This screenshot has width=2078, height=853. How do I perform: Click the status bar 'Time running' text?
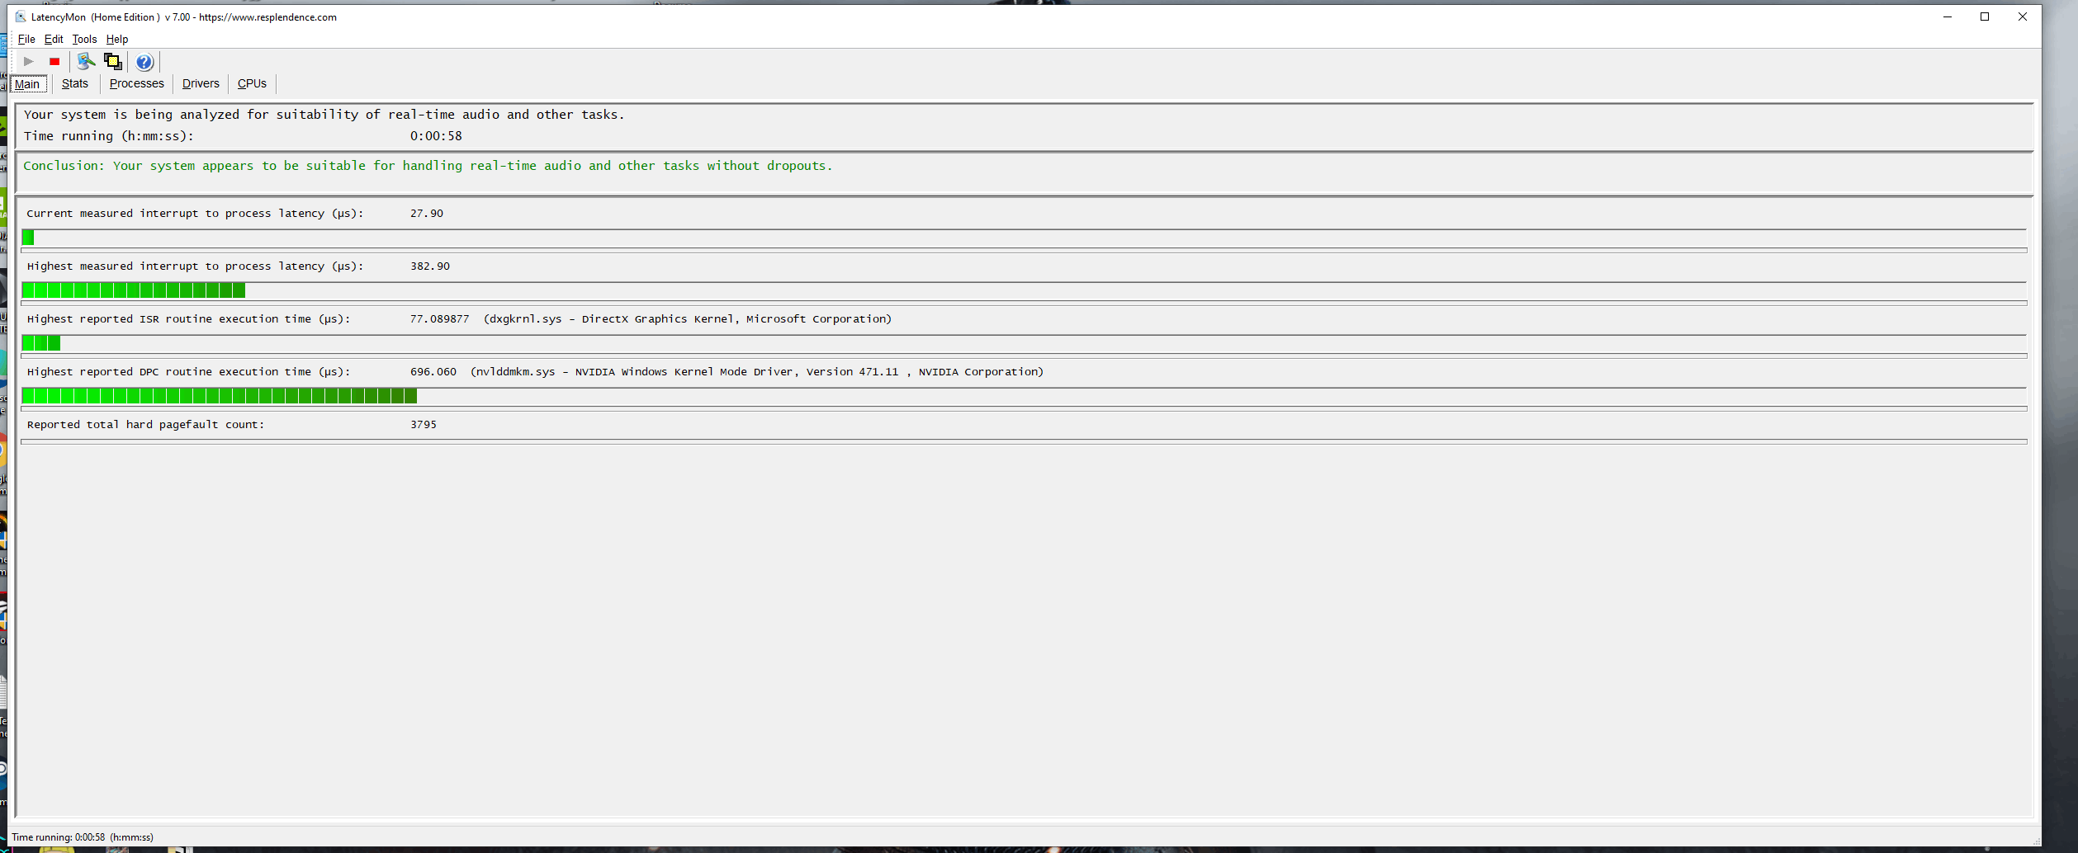coord(83,837)
